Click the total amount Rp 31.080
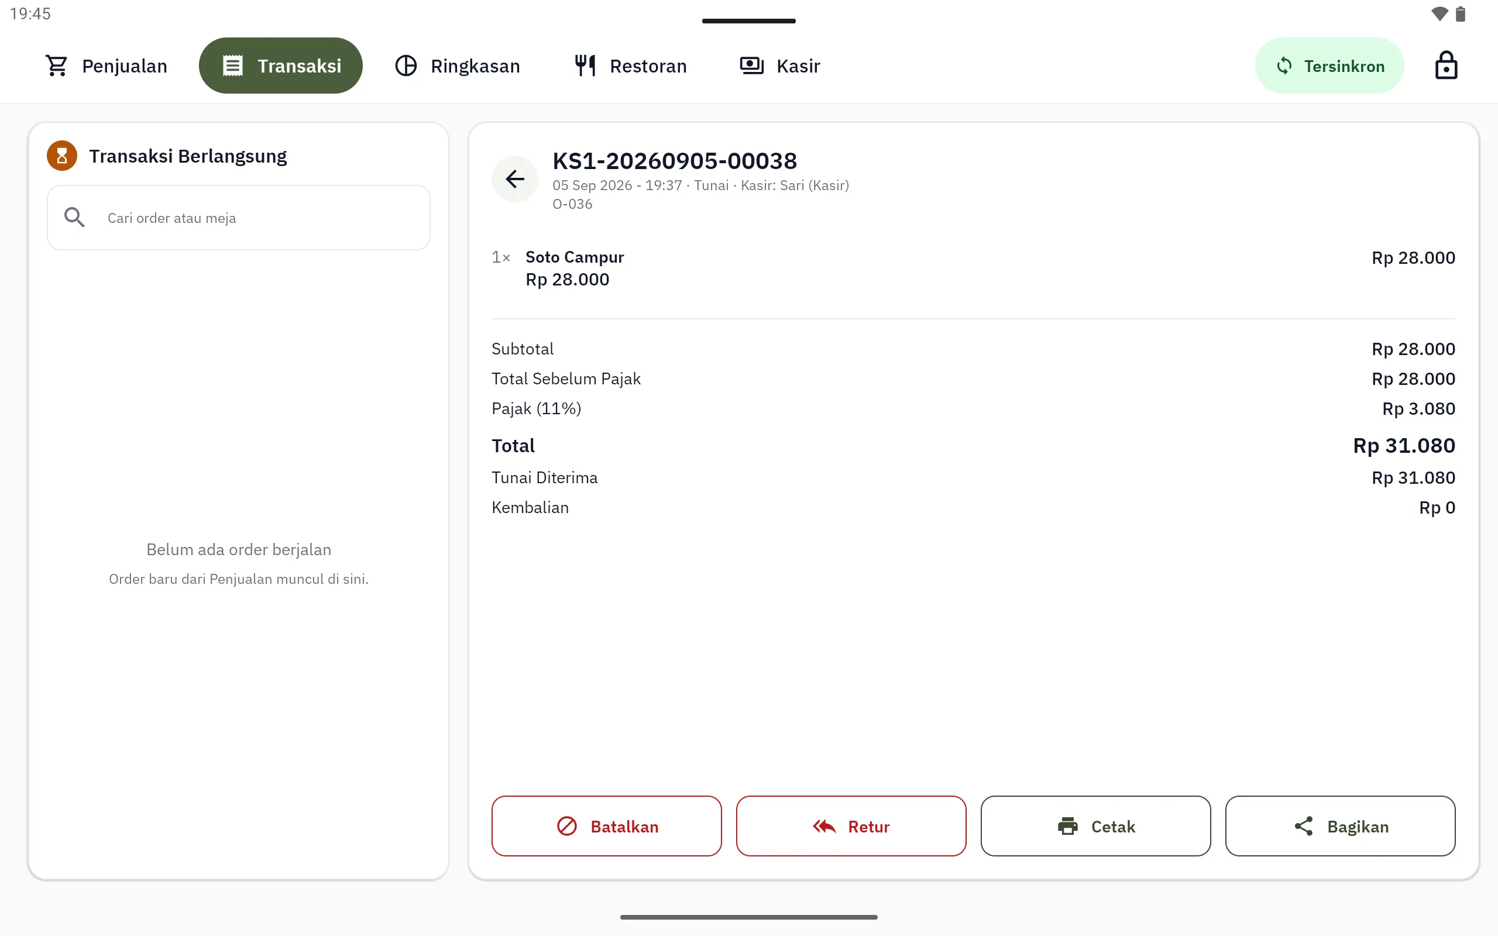This screenshot has height=936, width=1498. tap(1403, 446)
